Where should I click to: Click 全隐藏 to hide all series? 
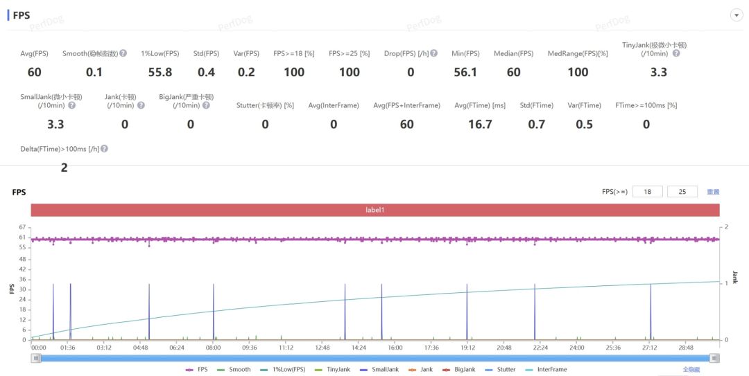[691, 370]
